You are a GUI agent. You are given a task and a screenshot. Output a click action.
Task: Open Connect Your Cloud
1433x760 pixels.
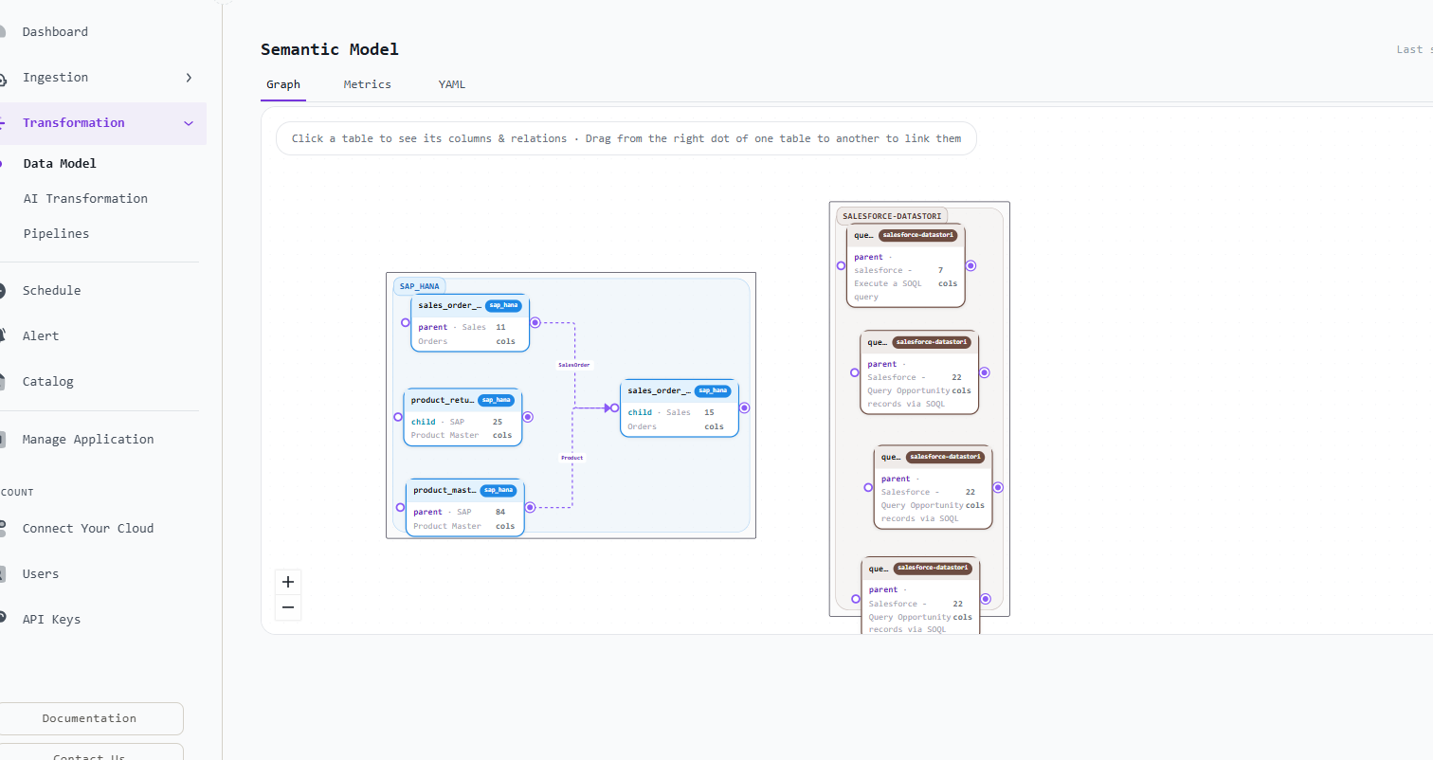pos(88,529)
